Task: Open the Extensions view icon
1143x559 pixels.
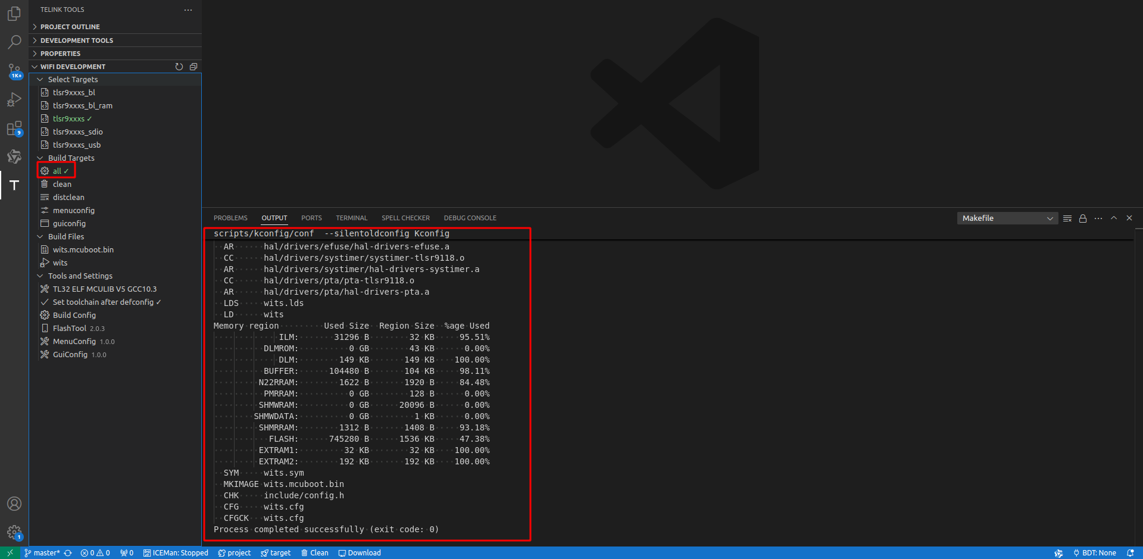Action: pyautogui.click(x=14, y=128)
